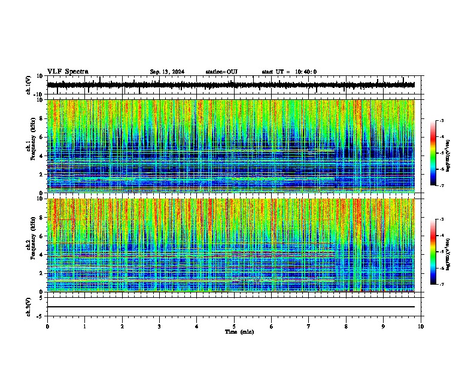
Task: Click the "-7" label on ch.1 color bar
Action: coord(441,185)
